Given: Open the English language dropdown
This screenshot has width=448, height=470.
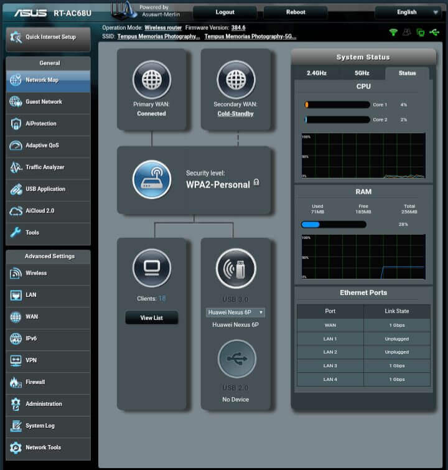Looking at the screenshot, I should tap(408, 12).
